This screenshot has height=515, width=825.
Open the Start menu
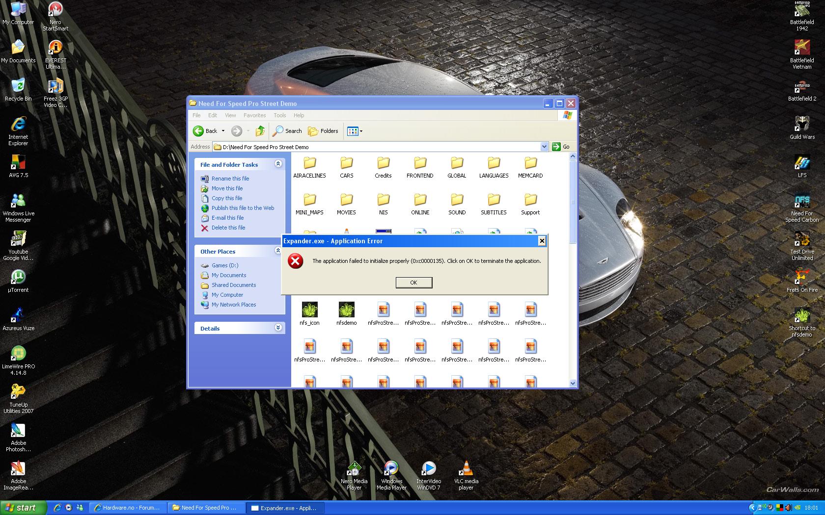click(x=23, y=508)
